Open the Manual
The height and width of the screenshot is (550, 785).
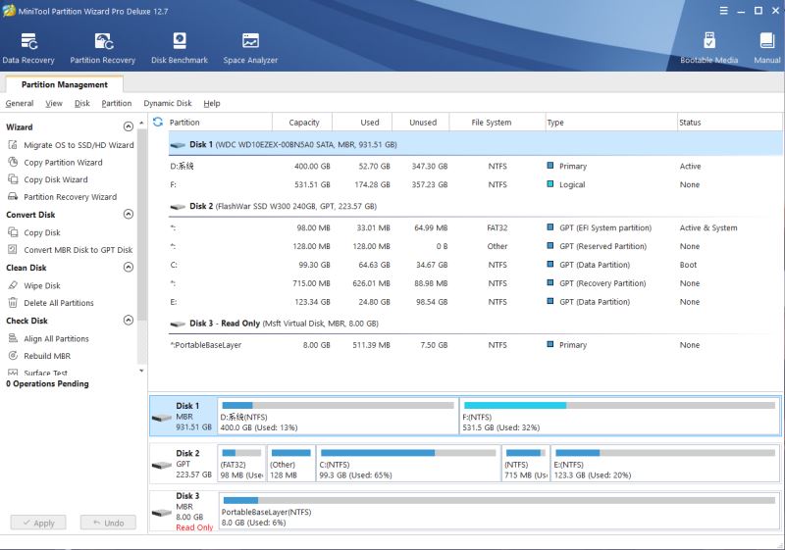767,48
